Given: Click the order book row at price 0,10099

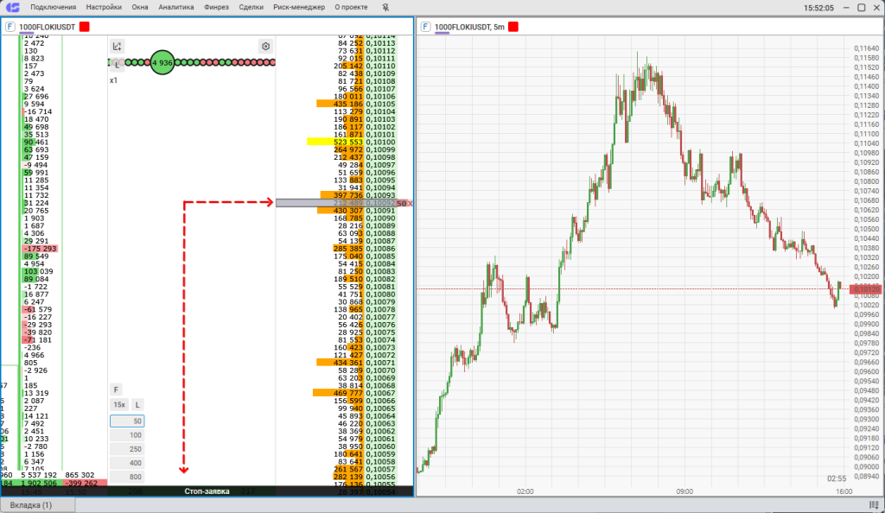Looking at the screenshot, I should point(336,149).
